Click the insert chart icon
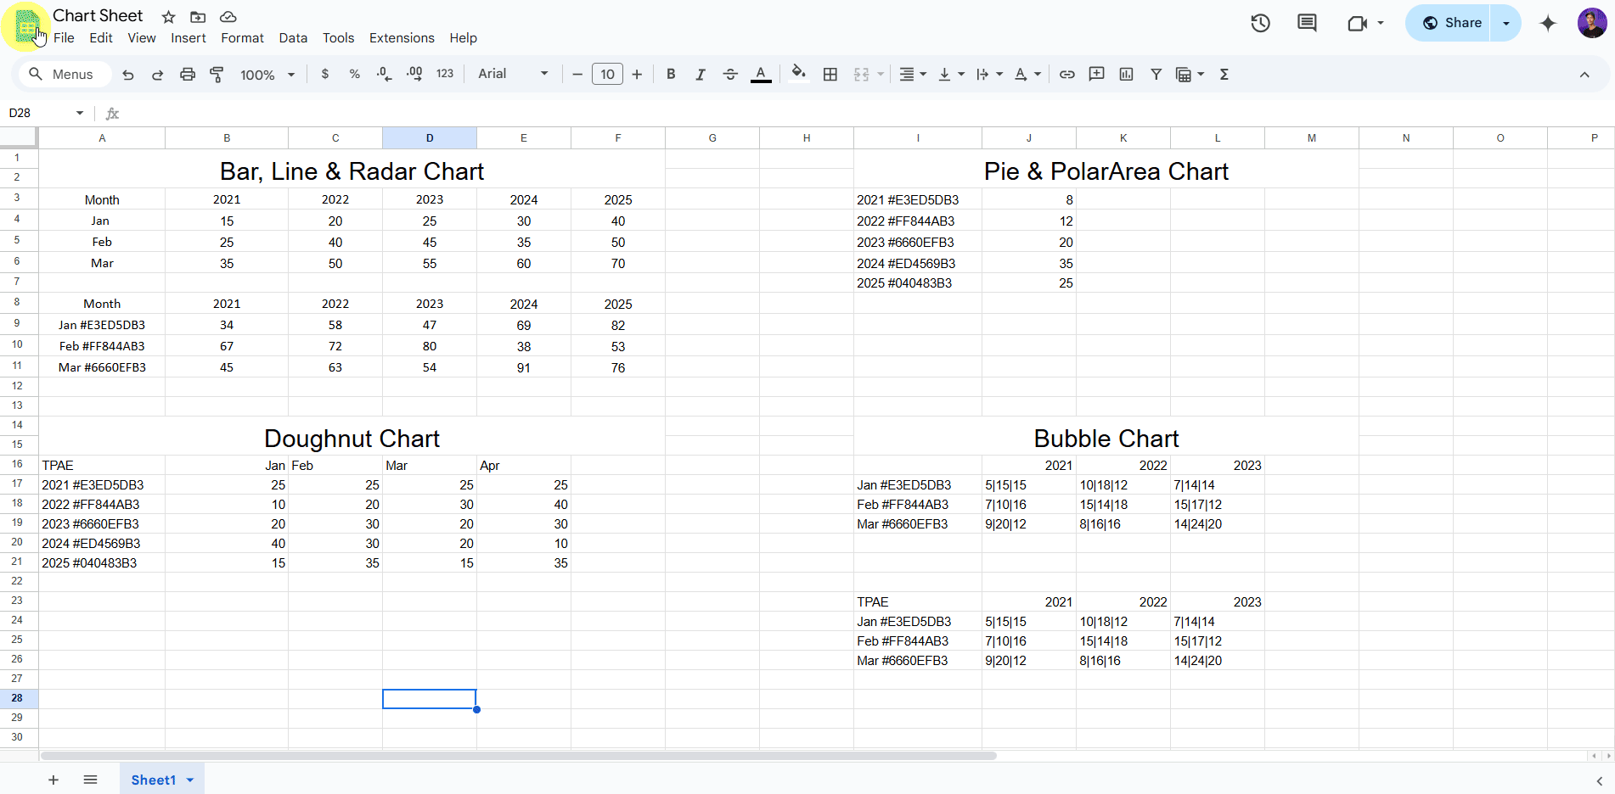 coord(1126,75)
